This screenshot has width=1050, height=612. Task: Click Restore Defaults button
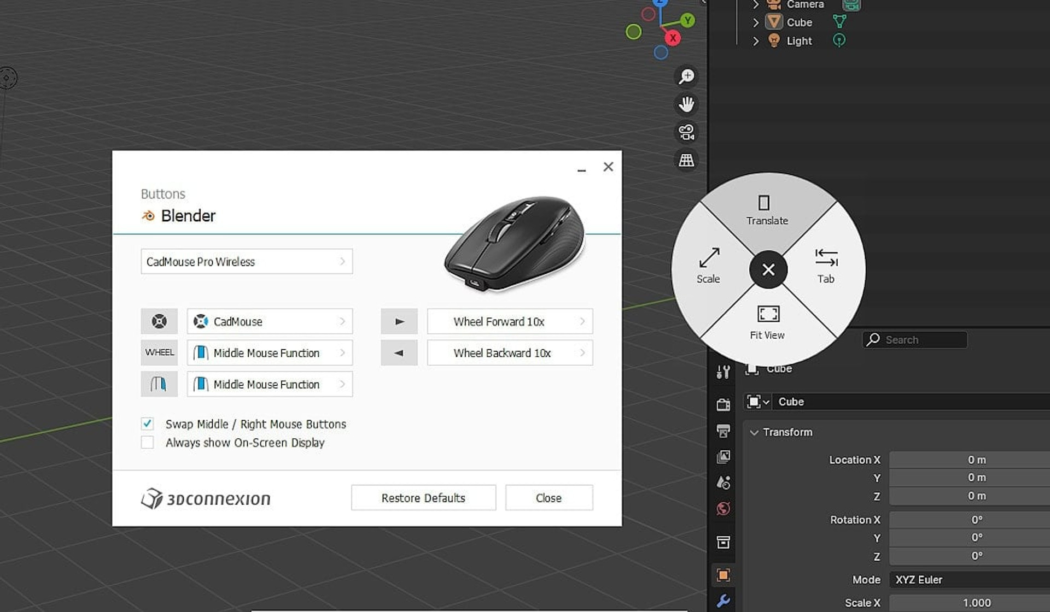(423, 498)
